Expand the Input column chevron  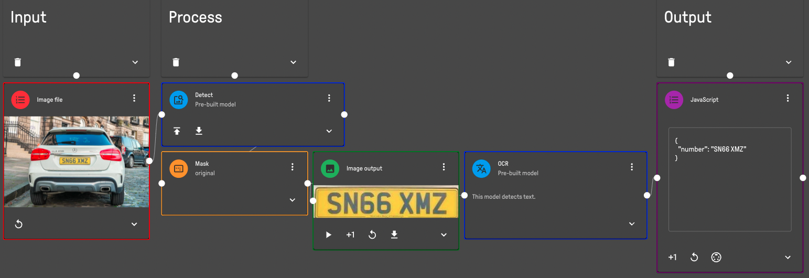[x=135, y=62]
